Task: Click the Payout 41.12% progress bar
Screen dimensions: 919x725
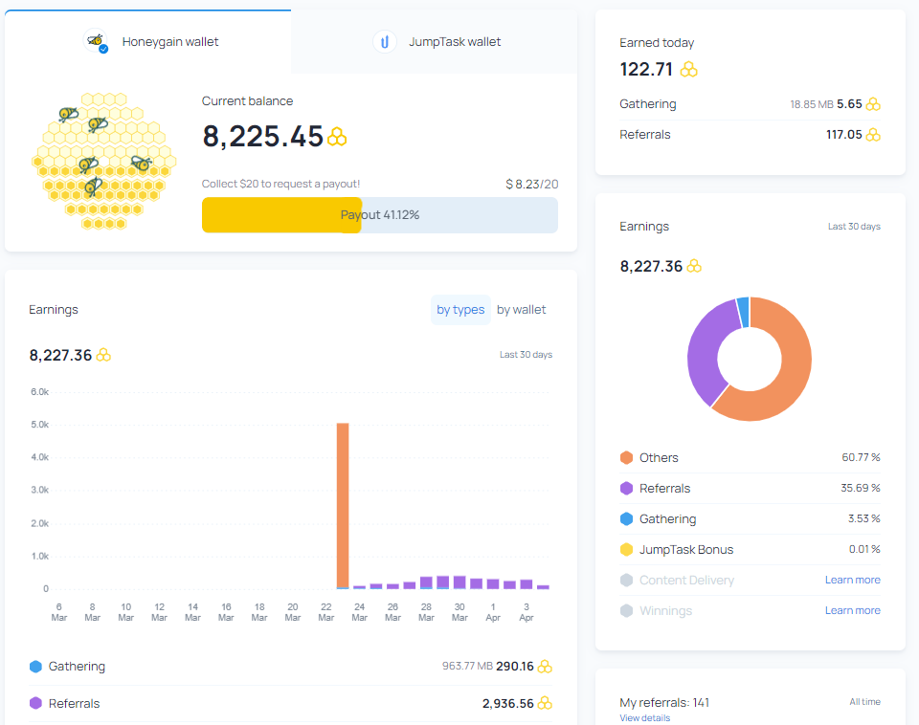Action: click(379, 215)
